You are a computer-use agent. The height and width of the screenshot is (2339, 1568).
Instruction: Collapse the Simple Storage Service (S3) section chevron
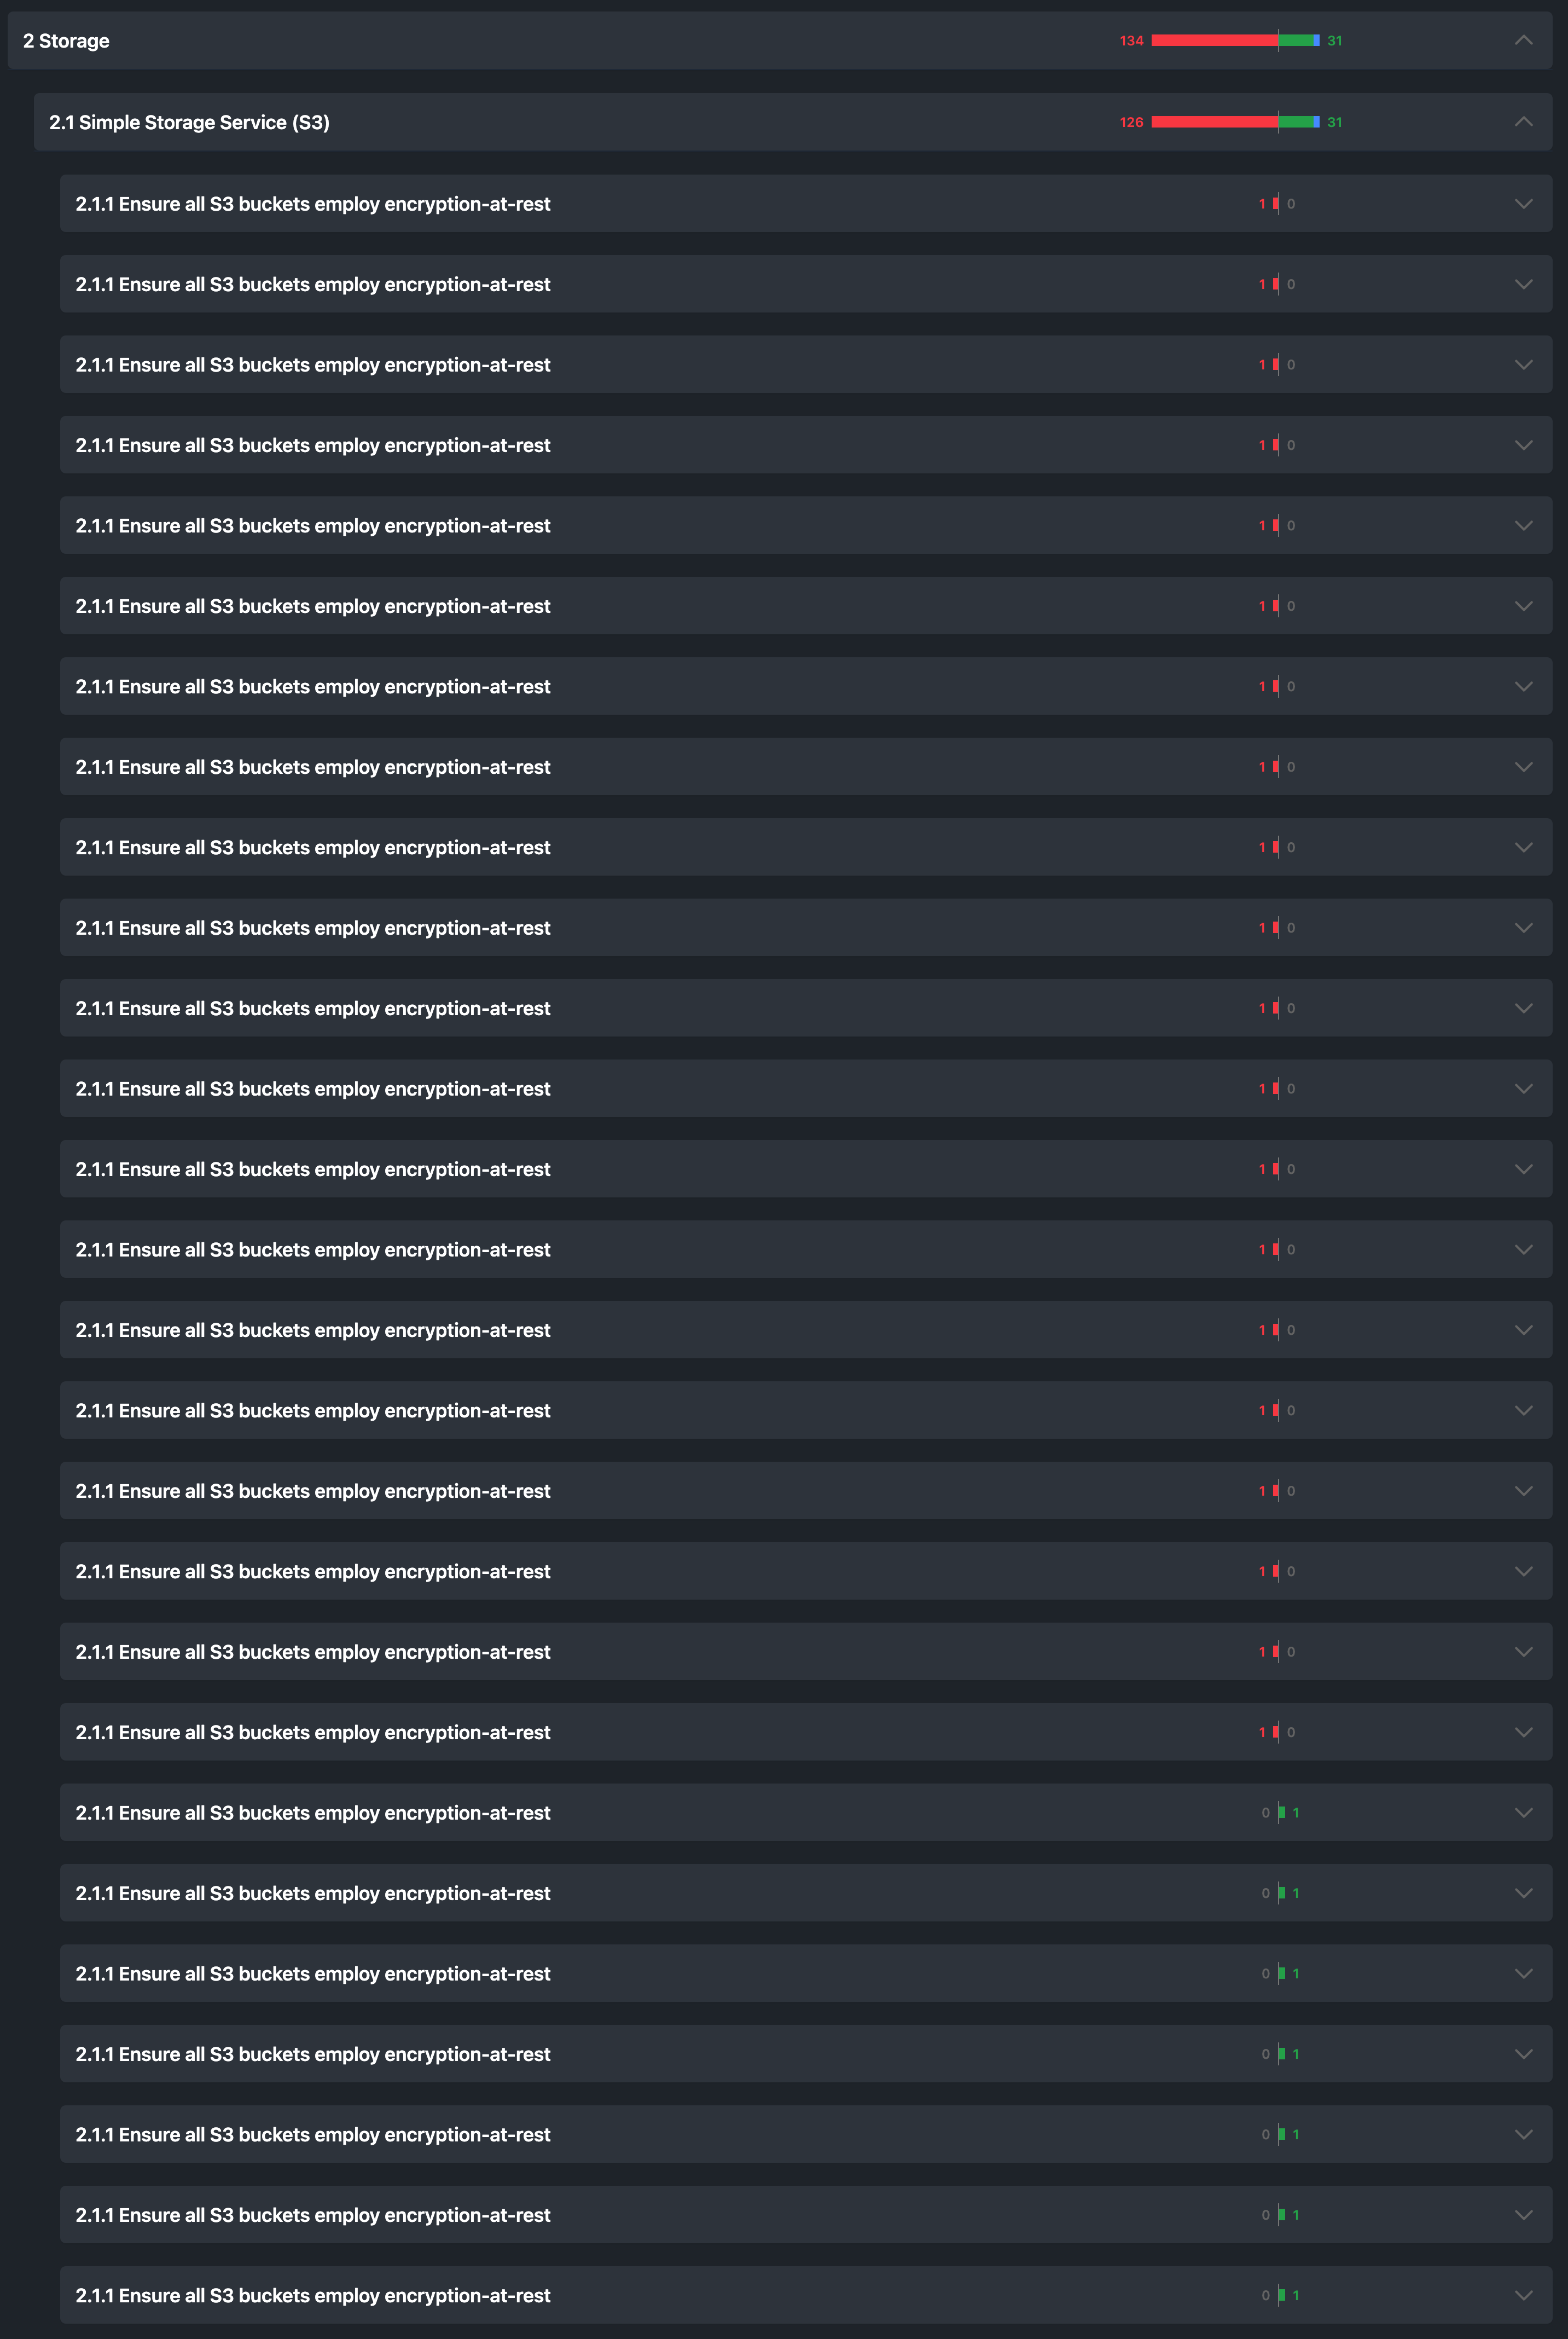[1523, 122]
